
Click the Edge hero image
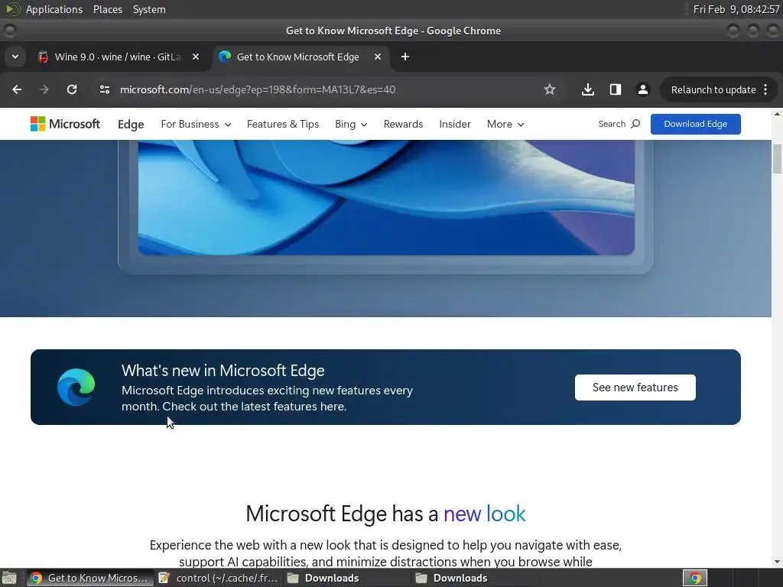[x=386, y=198]
